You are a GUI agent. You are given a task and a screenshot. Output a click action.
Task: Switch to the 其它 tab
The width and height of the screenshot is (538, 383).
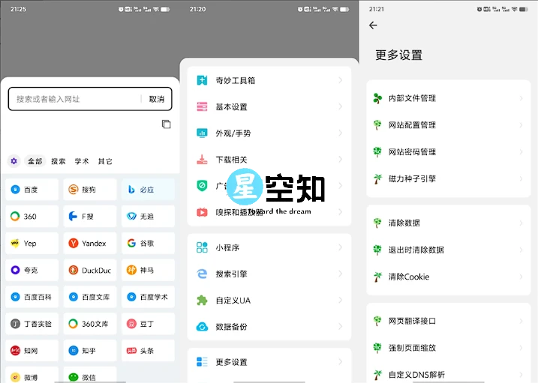[x=105, y=161]
